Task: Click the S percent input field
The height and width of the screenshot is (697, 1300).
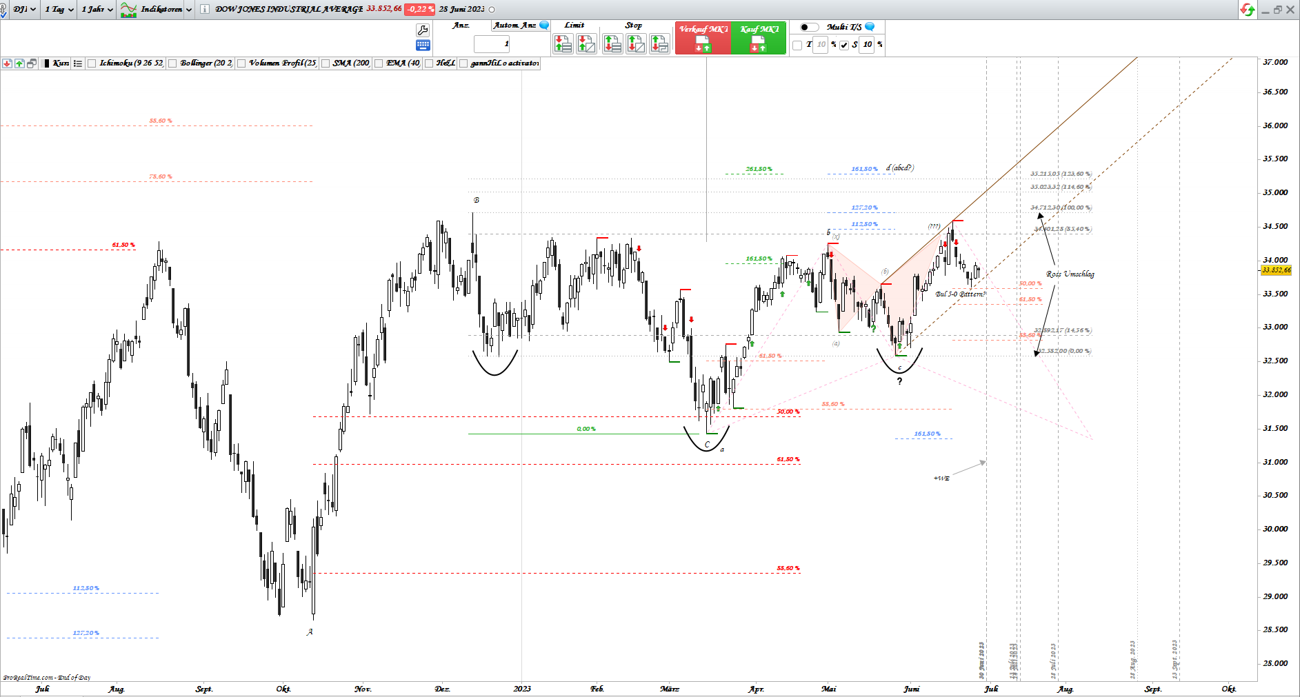Action: 867,45
